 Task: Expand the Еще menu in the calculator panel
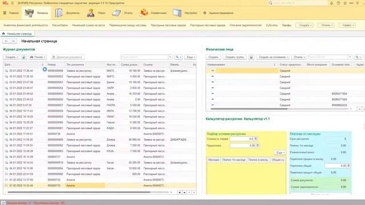click(280, 153)
